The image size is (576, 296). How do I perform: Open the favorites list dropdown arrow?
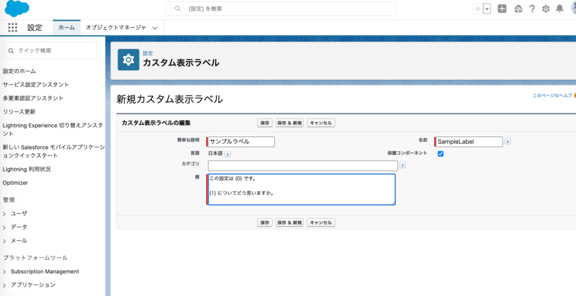click(x=487, y=9)
